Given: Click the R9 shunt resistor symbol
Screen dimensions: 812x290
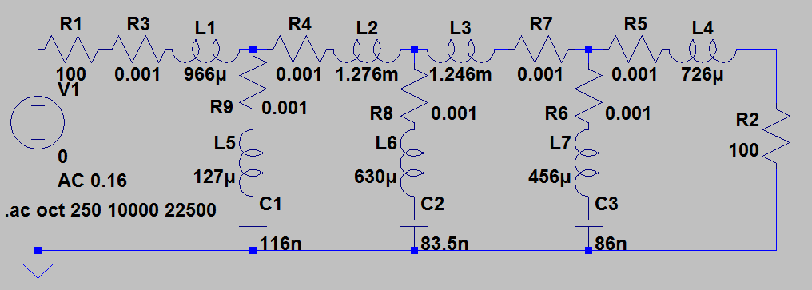Looking at the screenshot, I should (x=253, y=83).
